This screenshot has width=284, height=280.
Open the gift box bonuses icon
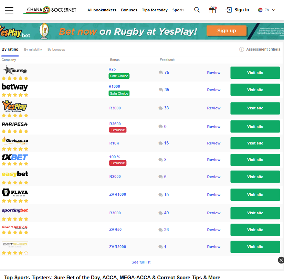tap(213, 10)
